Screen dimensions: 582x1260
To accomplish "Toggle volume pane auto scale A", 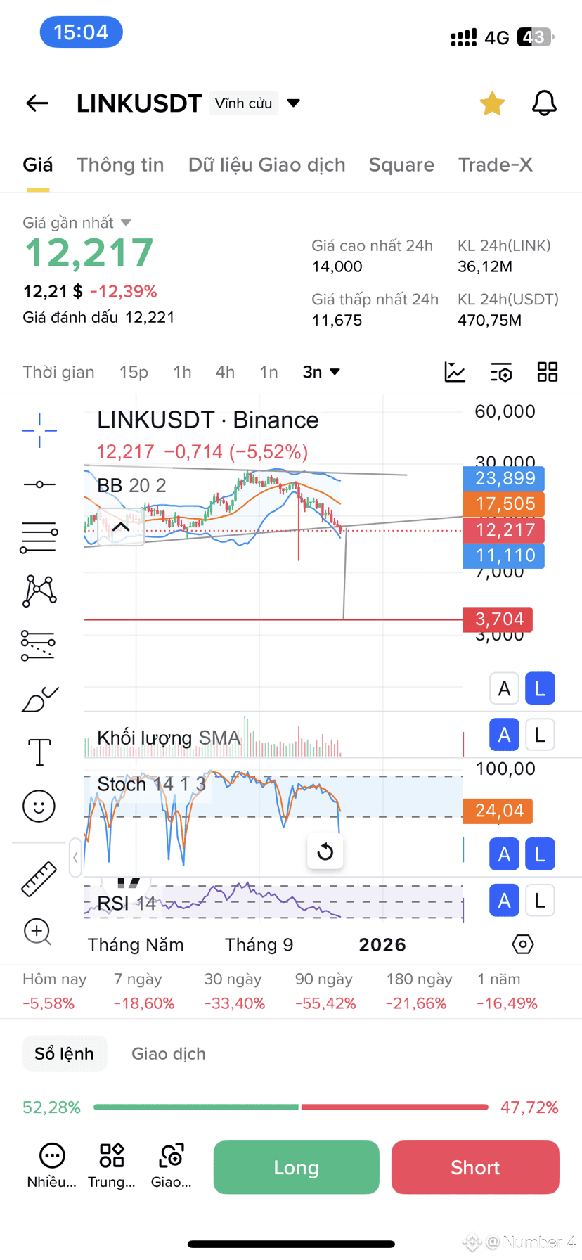I will (x=504, y=735).
